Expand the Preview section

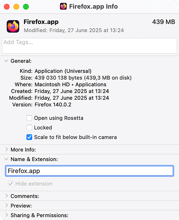click(x=7, y=205)
